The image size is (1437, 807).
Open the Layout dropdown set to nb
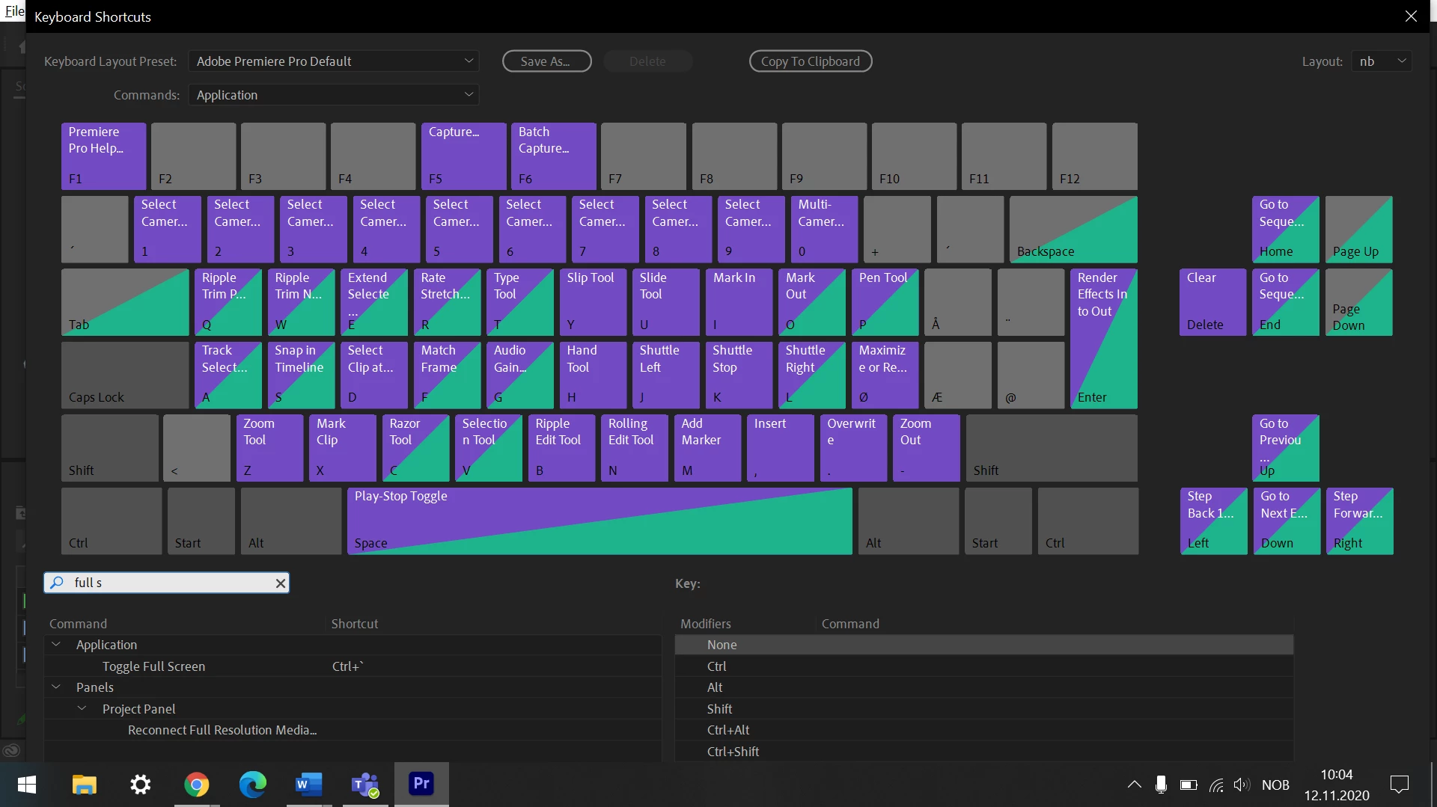1382,61
